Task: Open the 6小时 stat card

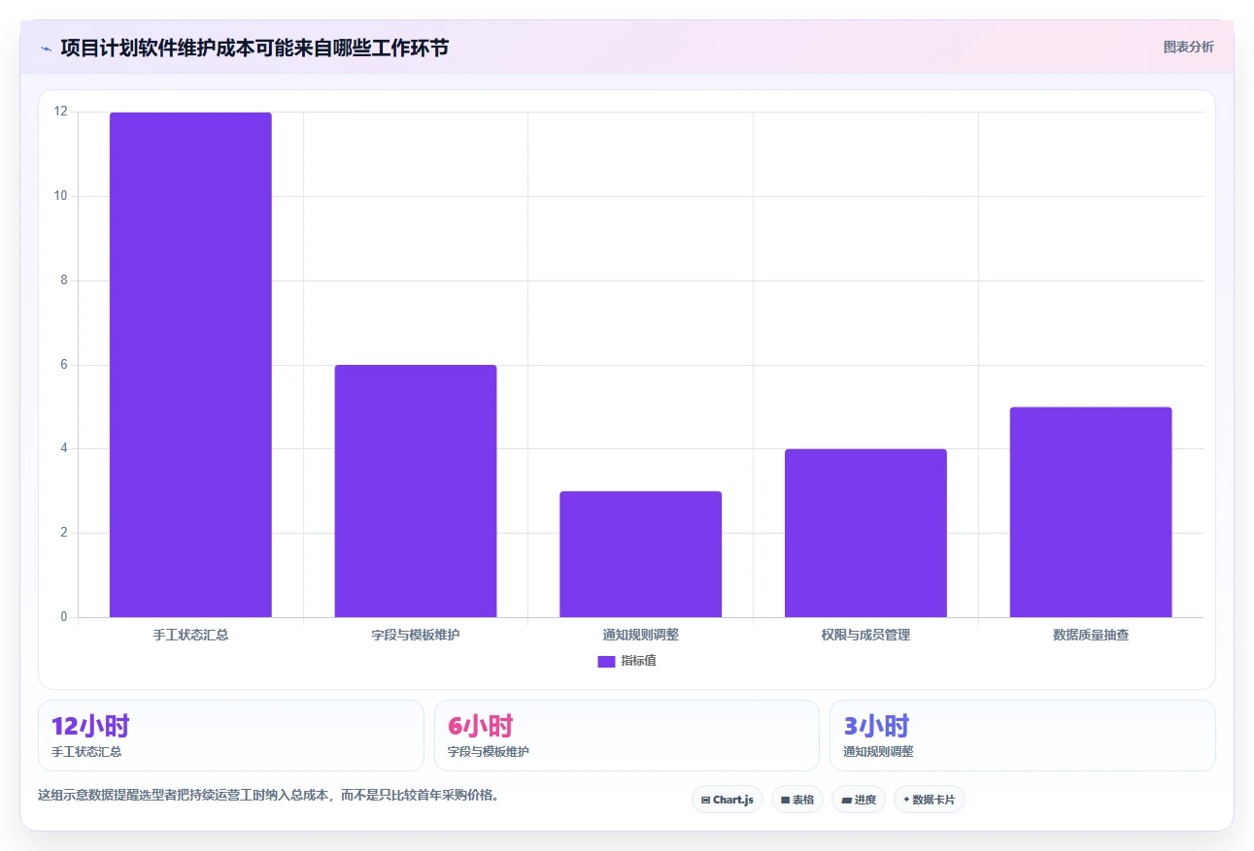Action: (x=627, y=736)
